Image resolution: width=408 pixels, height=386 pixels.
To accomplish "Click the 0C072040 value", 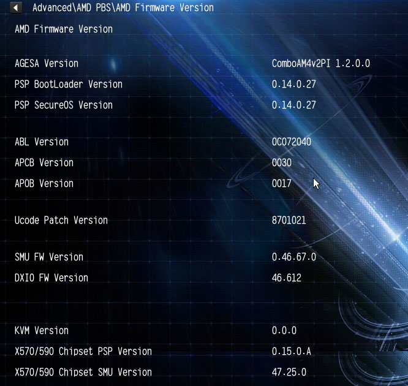I will tap(292, 142).
